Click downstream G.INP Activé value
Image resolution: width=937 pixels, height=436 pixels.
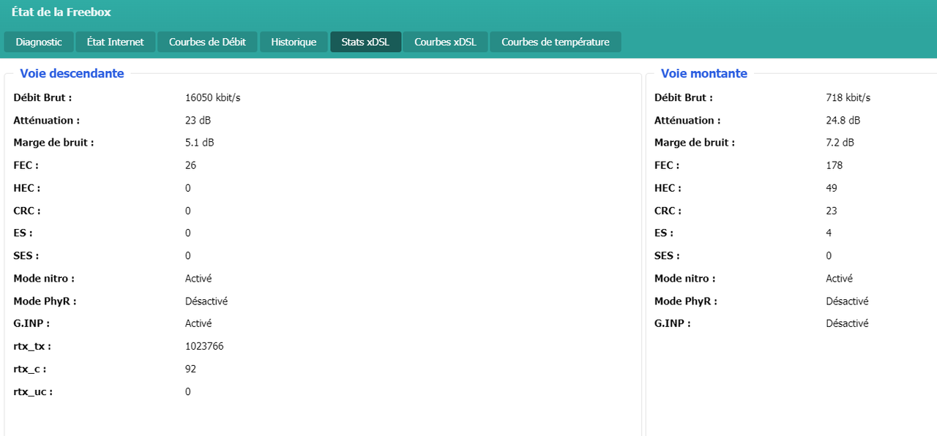pyautogui.click(x=198, y=323)
